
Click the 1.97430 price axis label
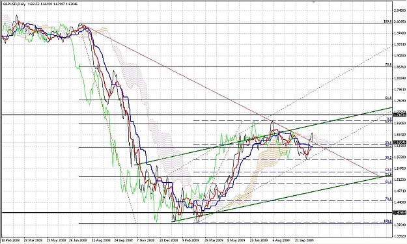[x=400, y=33]
